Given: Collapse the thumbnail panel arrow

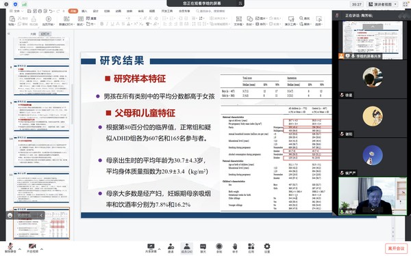Looking at the screenshot, I should [x=9, y=33].
